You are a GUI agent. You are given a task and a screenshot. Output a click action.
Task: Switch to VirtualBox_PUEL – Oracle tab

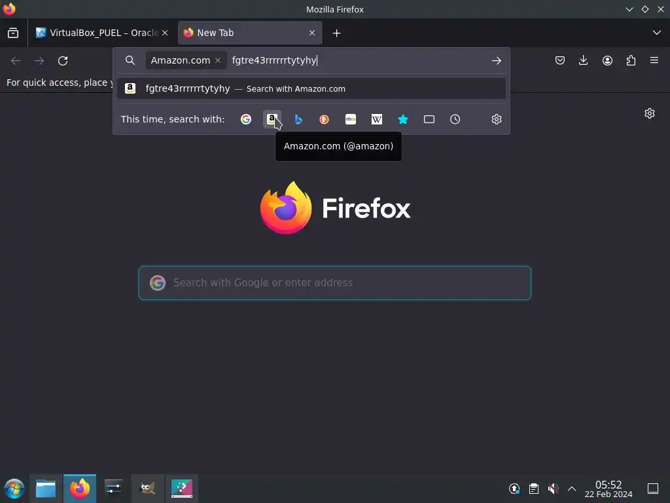pyautogui.click(x=101, y=33)
